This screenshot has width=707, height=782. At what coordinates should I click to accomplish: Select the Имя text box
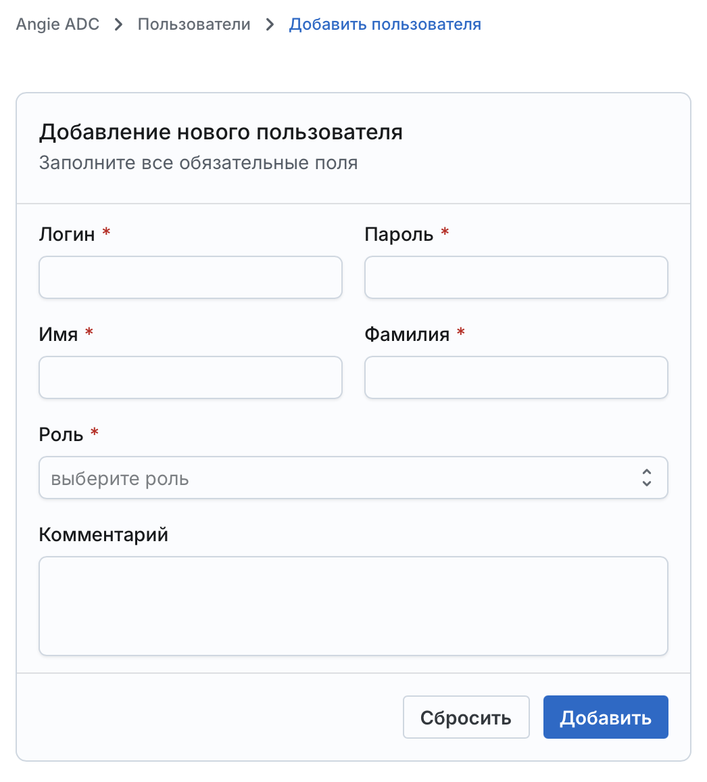pos(191,377)
